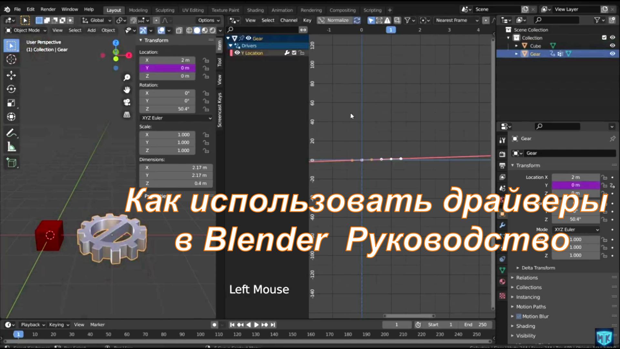The image size is (620, 349).
Task: Jump to end frame
Action: pos(273,325)
